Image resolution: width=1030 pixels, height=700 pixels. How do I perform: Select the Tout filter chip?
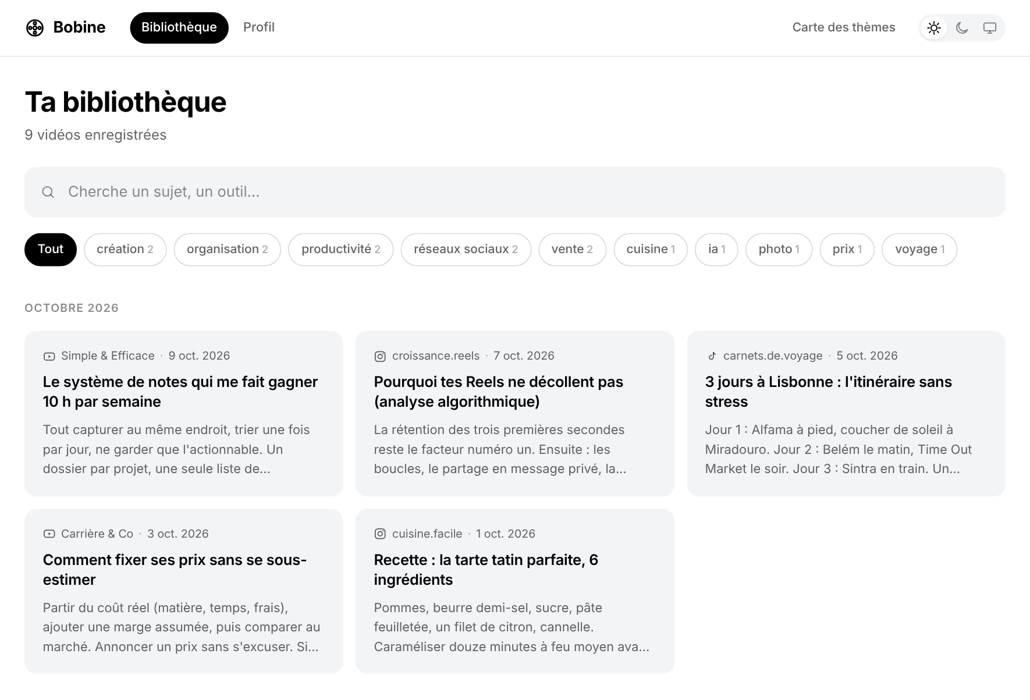tap(51, 250)
